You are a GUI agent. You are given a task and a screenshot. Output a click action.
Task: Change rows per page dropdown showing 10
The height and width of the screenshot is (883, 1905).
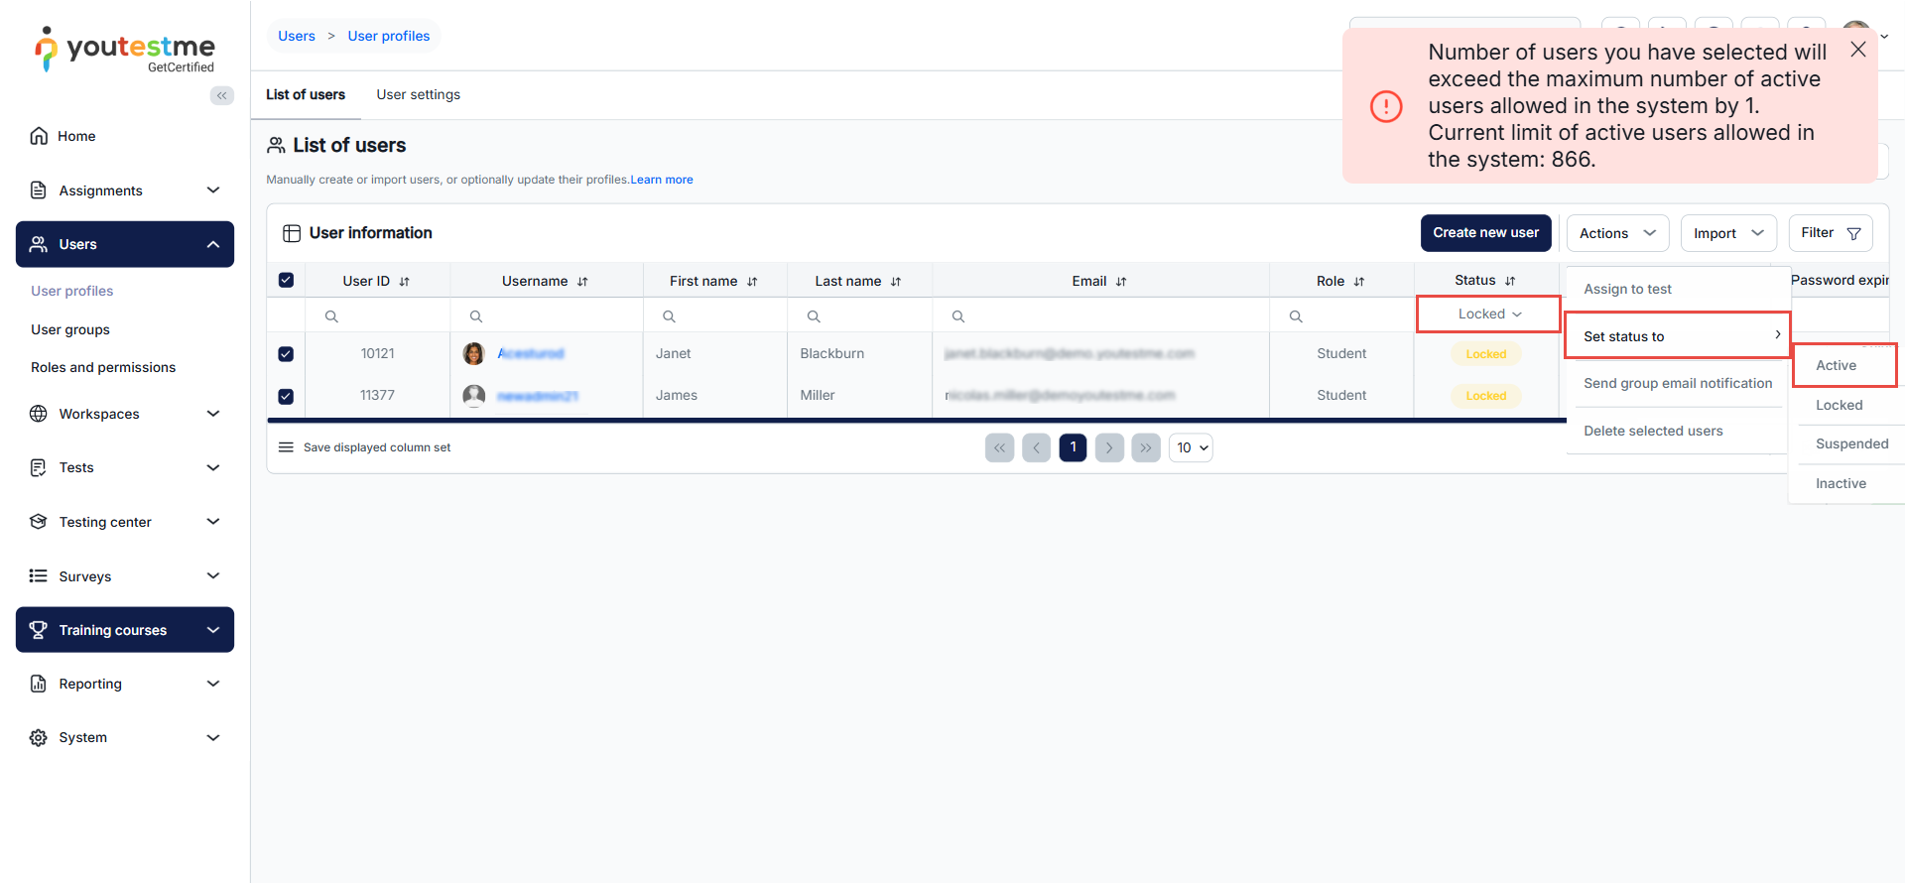tap(1191, 447)
